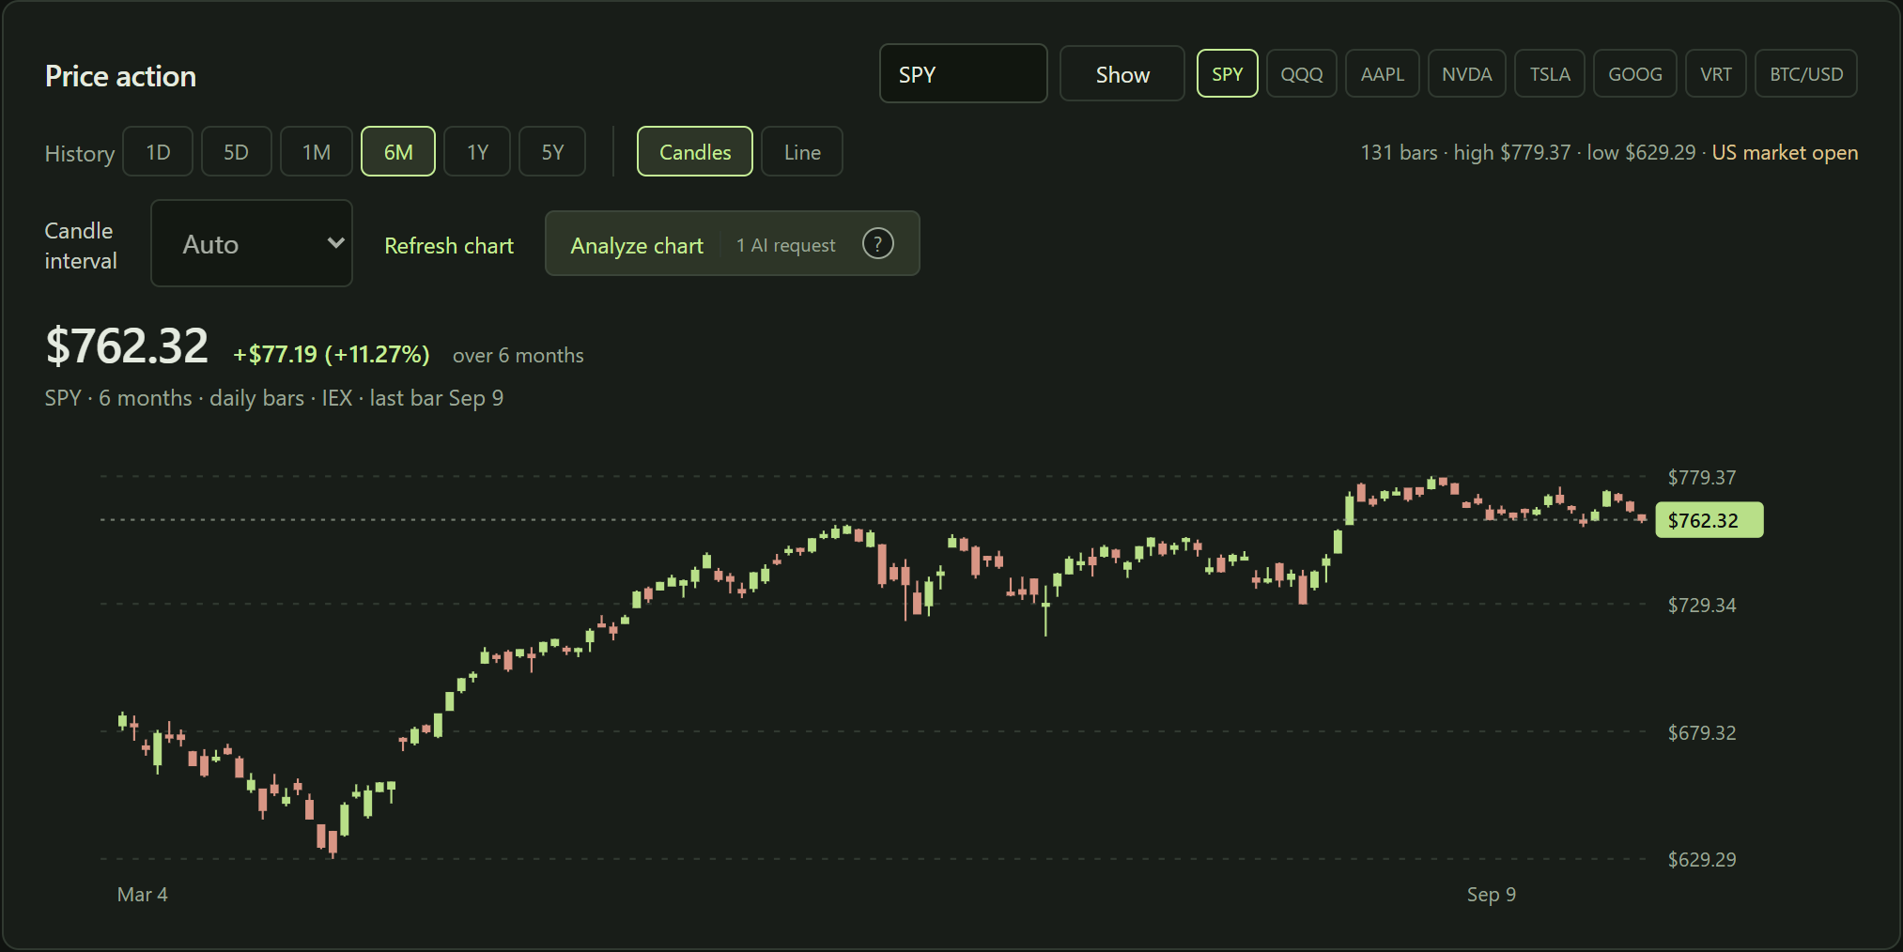1903x952 pixels.
Task: Click the $762.32 current price tag on axis
Action: click(x=1709, y=520)
